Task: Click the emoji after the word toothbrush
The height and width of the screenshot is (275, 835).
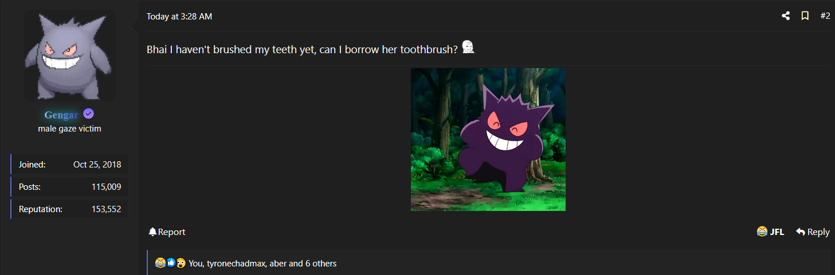Action: pos(468,47)
